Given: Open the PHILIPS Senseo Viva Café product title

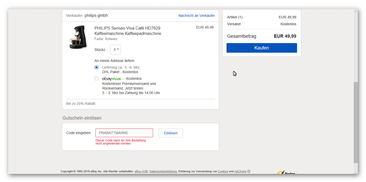Looking at the screenshot, I should [128, 31].
